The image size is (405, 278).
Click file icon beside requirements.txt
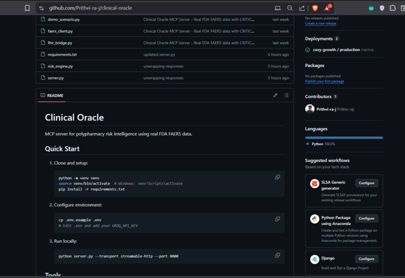point(43,54)
